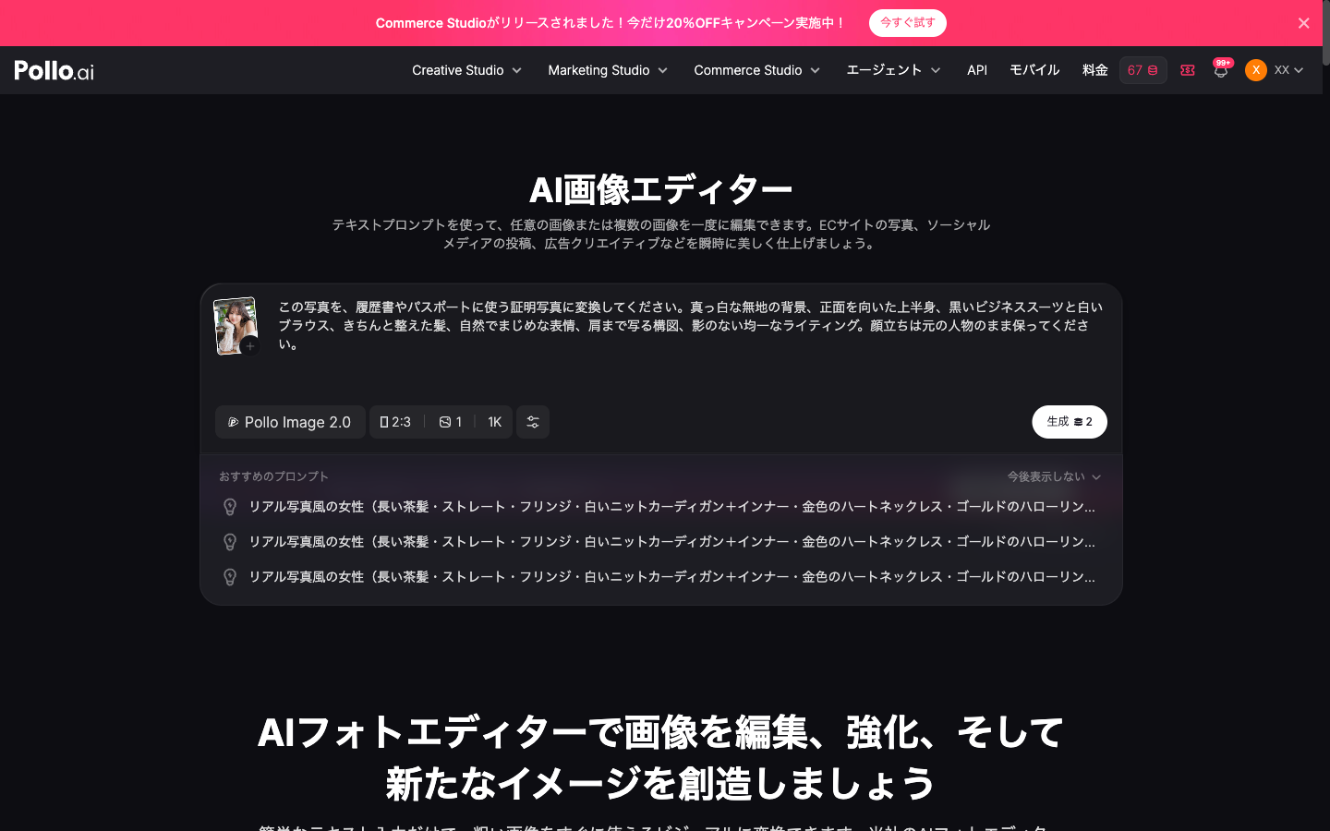Open the coupon ticket icon in header

point(1188,70)
